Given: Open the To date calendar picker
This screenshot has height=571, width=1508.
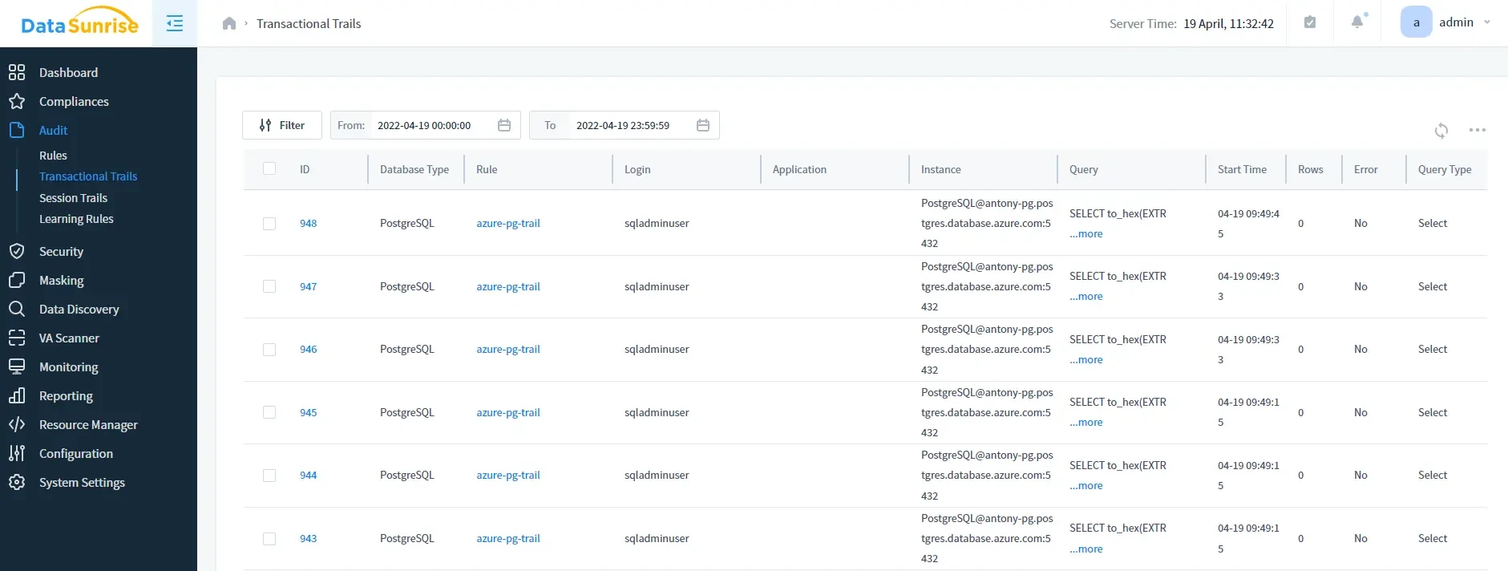Looking at the screenshot, I should pyautogui.click(x=703, y=126).
